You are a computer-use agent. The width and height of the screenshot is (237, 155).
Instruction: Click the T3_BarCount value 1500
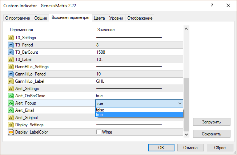tap(101, 52)
